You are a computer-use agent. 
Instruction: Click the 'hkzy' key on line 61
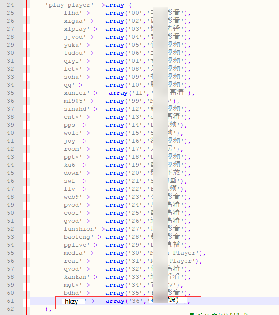coord(71,301)
